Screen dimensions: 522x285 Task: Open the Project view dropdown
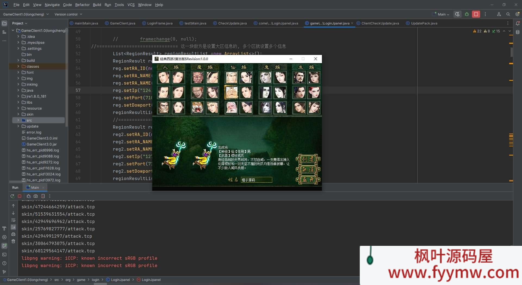click(x=20, y=23)
